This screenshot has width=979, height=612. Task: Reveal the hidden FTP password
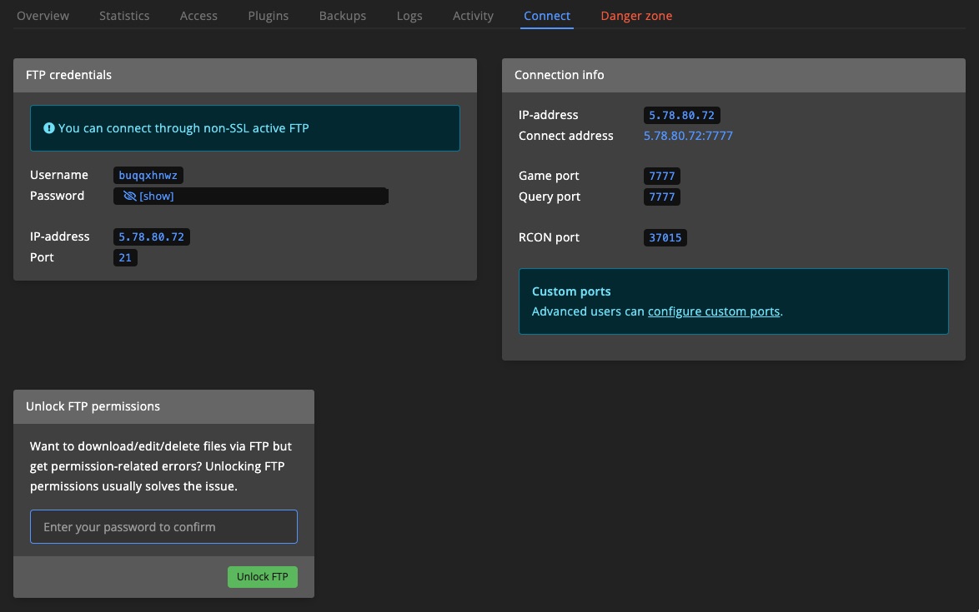[148, 197]
